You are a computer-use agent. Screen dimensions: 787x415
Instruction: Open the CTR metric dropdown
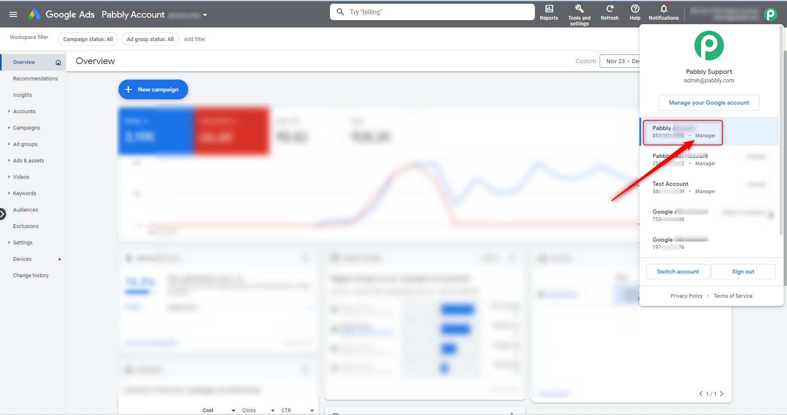pos(298,410)
